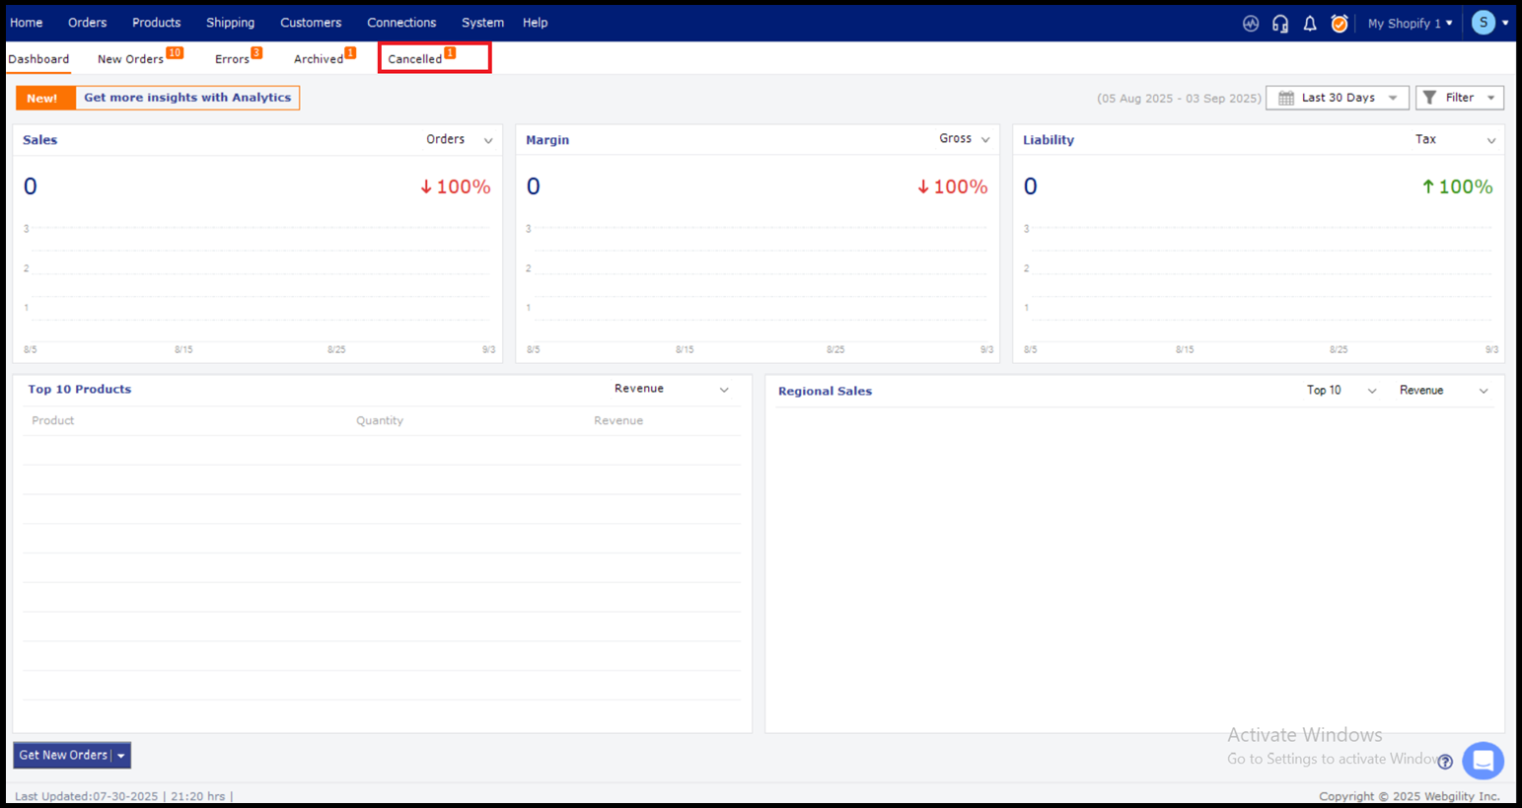1522x808 pixels.
Task: Click the Margin down 100% indicator
Action: pyautogui.click(x=952, y=186)
